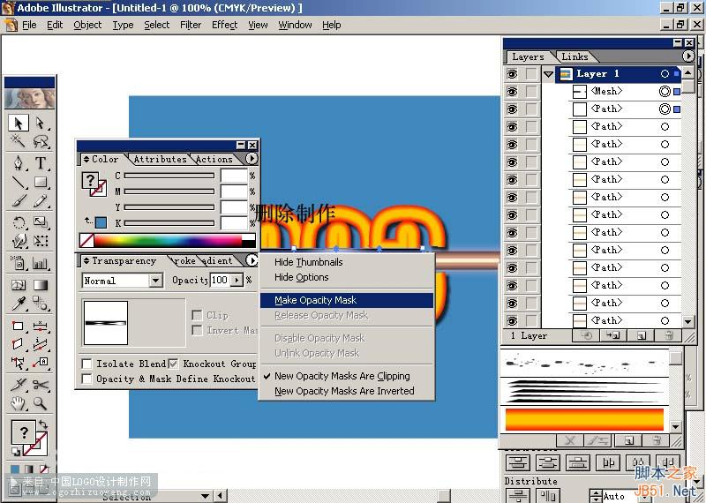The image size is (706, 503).
Task: Open the status bar Selection dropdown arrow
Action: (x=206, y=496)
